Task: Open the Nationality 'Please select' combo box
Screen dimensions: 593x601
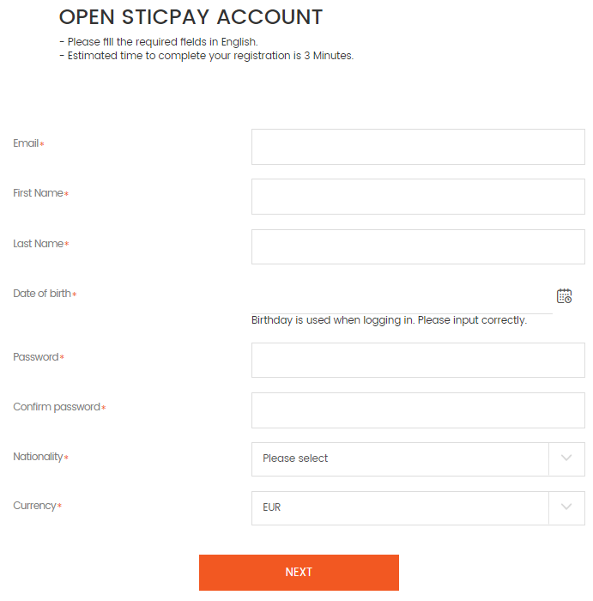Action: tap(418, 459)
